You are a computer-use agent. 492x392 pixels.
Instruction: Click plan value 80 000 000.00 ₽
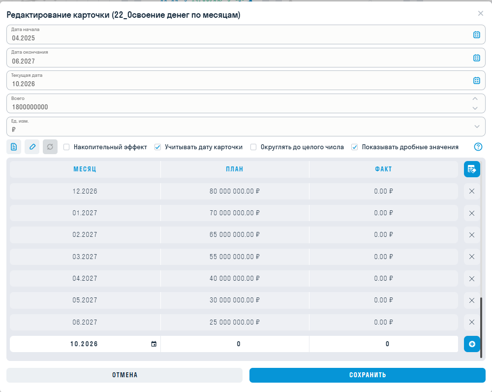pos(235,191)
